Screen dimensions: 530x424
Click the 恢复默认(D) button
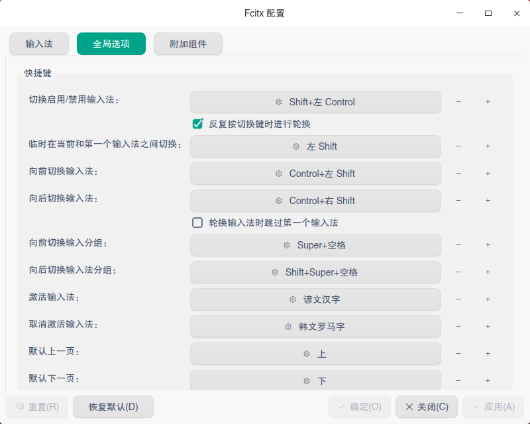tap(113, 407)
